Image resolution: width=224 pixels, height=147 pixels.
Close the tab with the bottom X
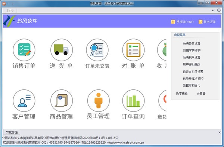pyautogui.click(x=220, y=132)
